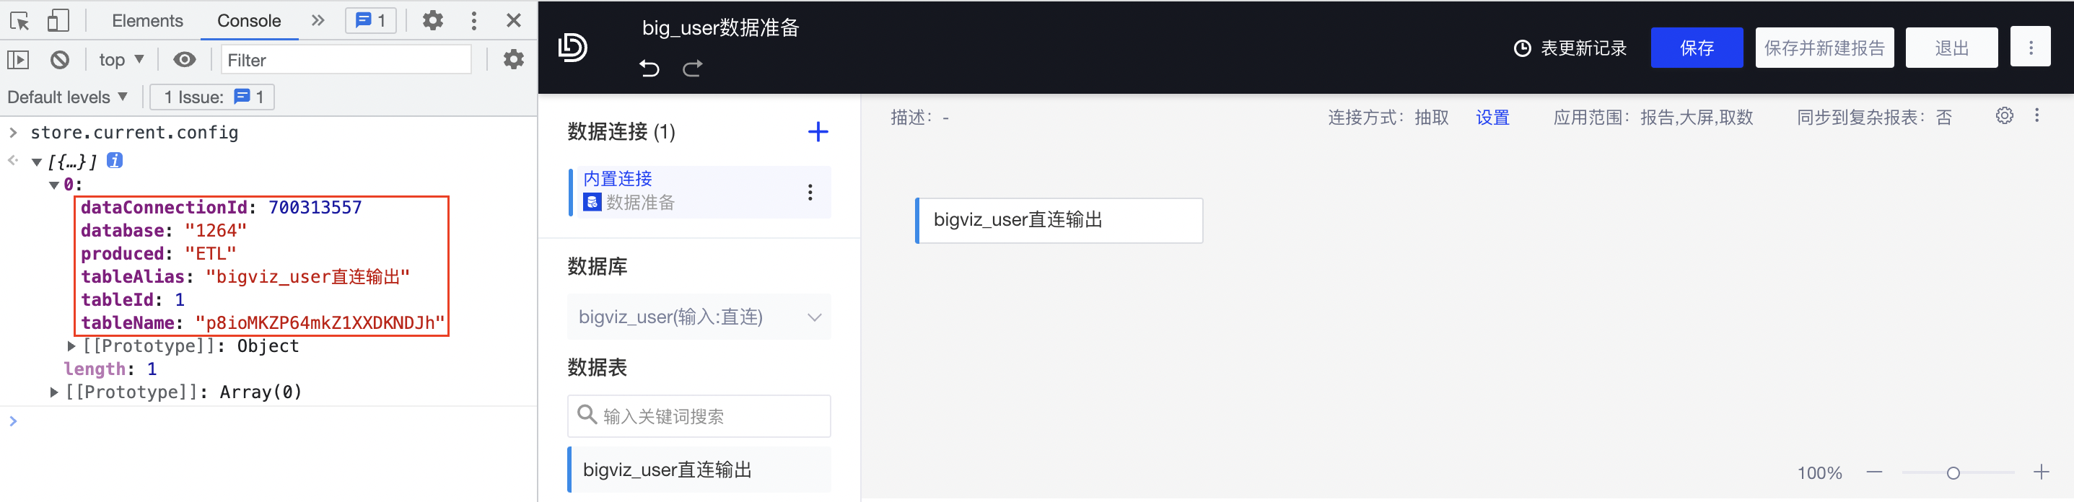This screenshot has height=502, width=2074.
Task: Open the 内置连接 three-dot options menu
Action: (x=810, y=191)
